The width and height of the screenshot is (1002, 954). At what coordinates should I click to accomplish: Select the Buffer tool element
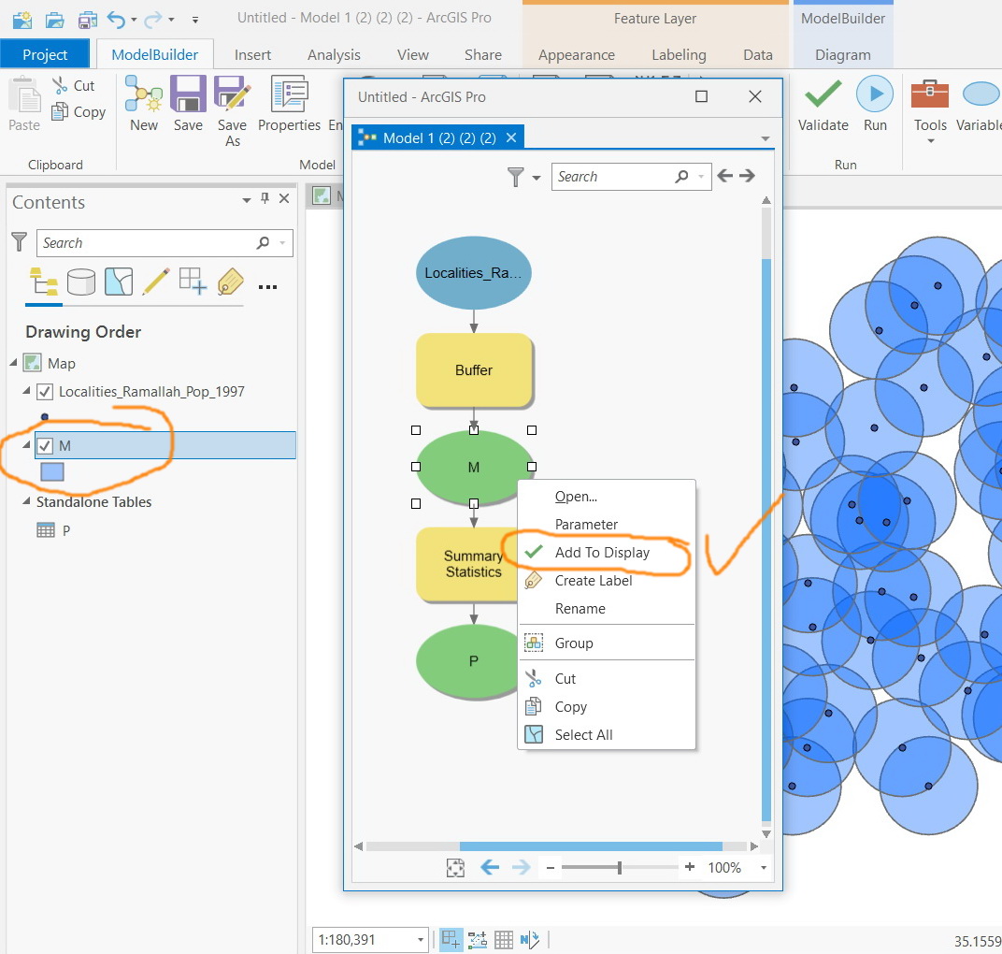tap(474, 370)
